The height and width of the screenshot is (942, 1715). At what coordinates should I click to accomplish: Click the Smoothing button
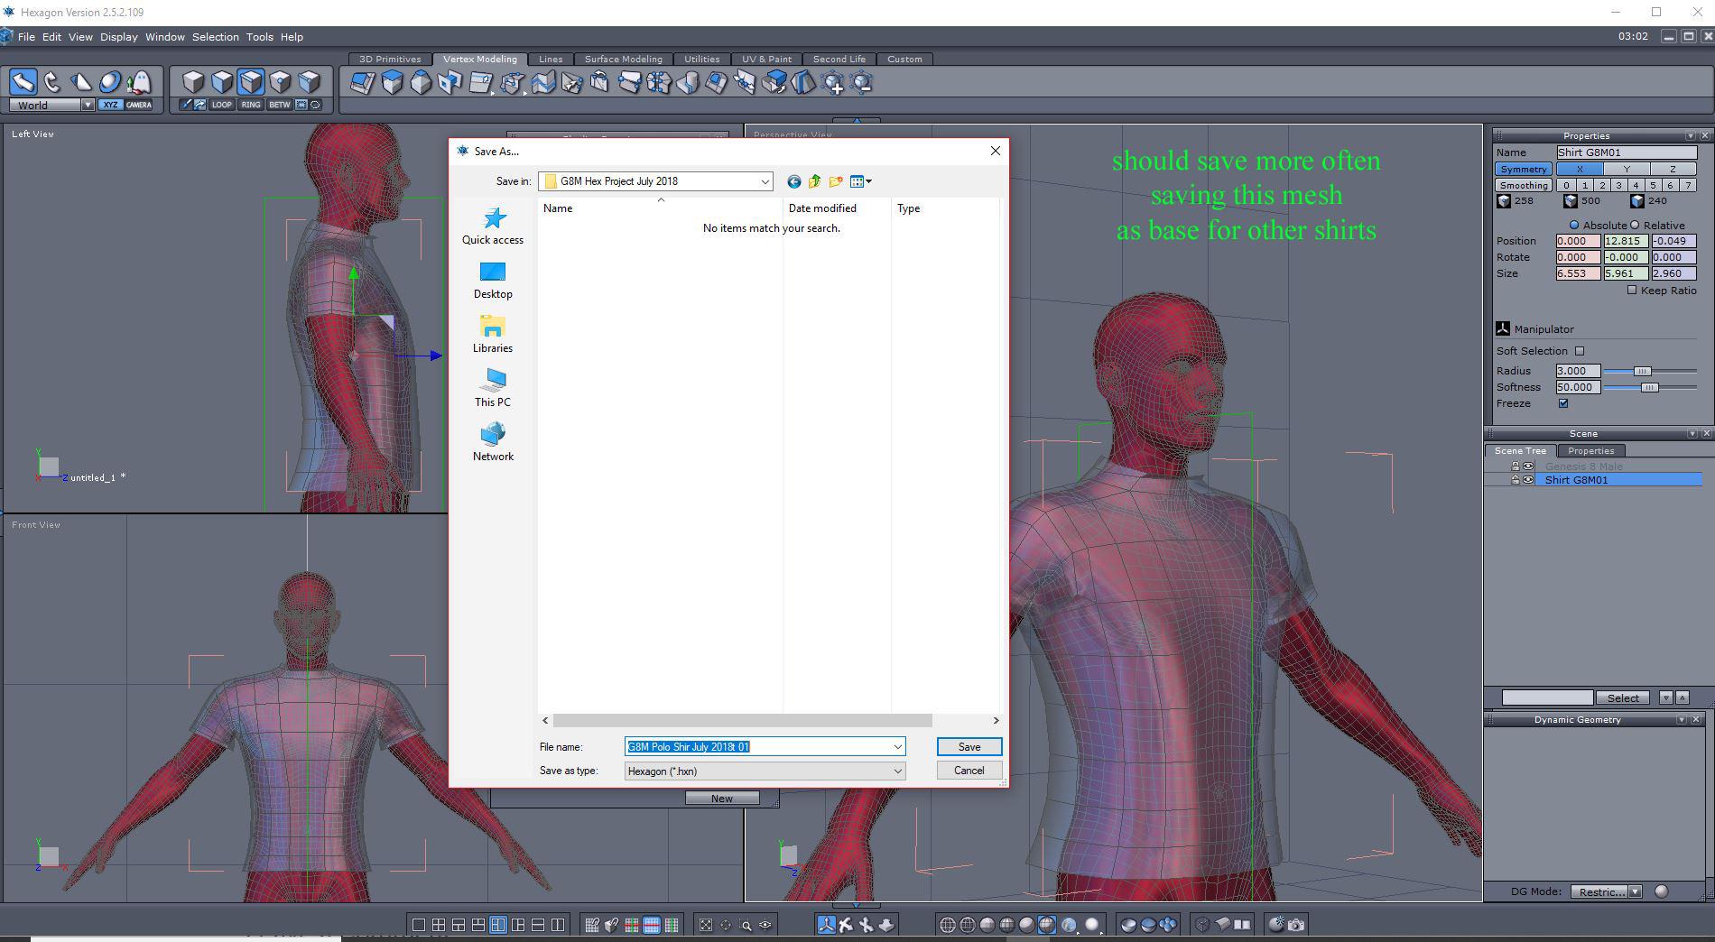[1524, 185]
